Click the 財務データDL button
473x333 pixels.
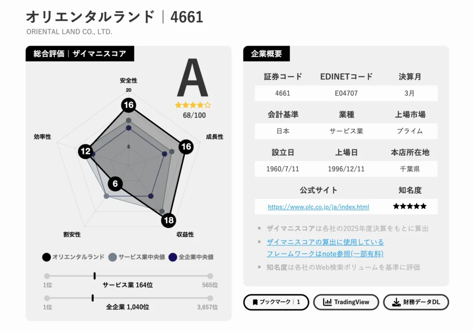[416, 302]
